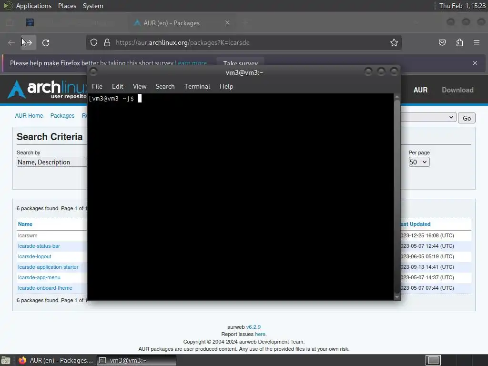Viewport: 488px width, 366px height.
Task: Select the AUR (en) - Packages tab
Action: pos(182,23)
